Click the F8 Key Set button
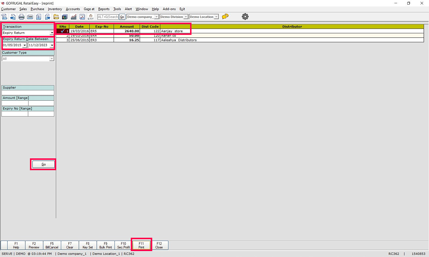 (x=88, y=245)
